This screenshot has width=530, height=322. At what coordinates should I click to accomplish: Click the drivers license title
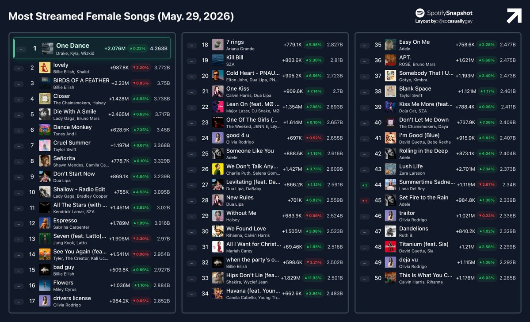[x=72, y=298]
